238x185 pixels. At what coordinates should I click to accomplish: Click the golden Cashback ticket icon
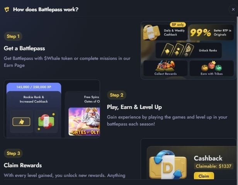tap(168, 165)
